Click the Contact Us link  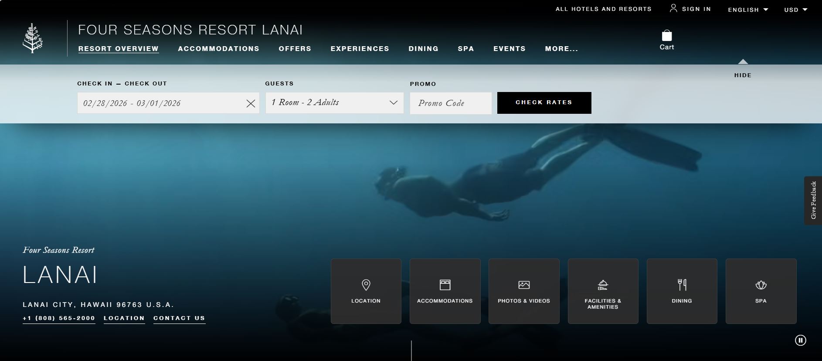[x=179, y=318]
